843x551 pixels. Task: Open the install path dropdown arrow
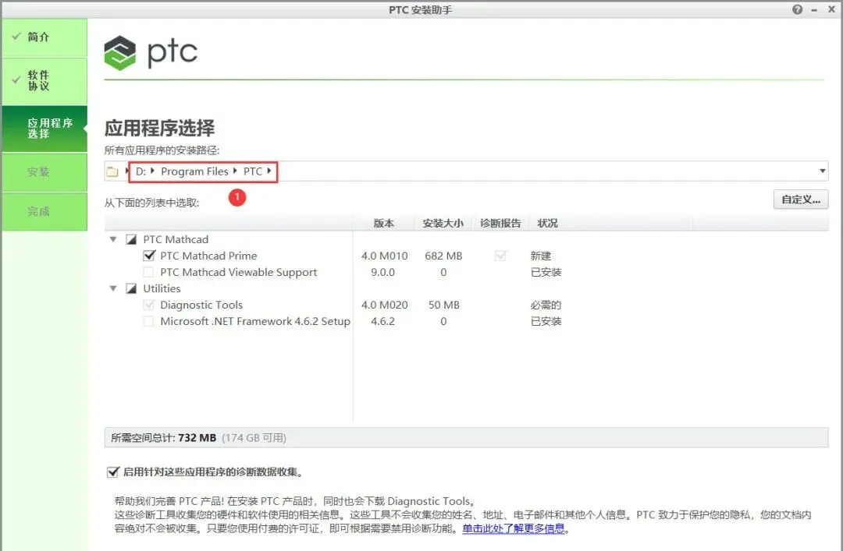pos(822,171)
